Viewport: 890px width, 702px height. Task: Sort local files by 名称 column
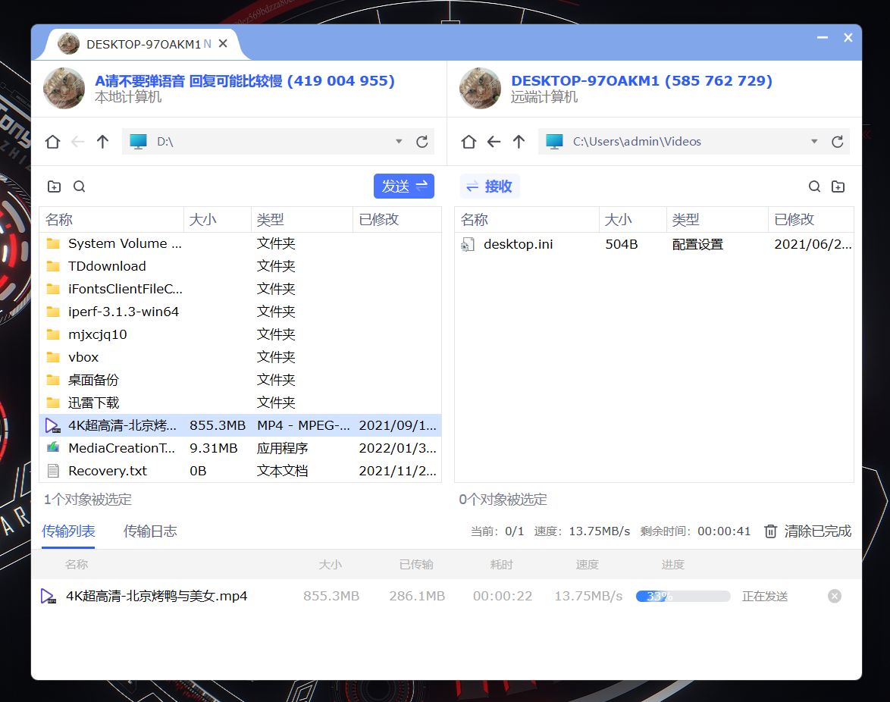(111, 220)
